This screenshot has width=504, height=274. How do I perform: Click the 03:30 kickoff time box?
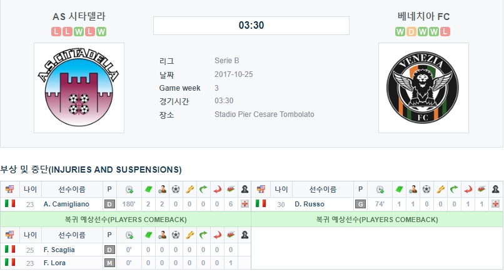point(251,26)
